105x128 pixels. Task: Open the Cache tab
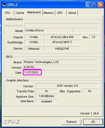coord(20,13)
